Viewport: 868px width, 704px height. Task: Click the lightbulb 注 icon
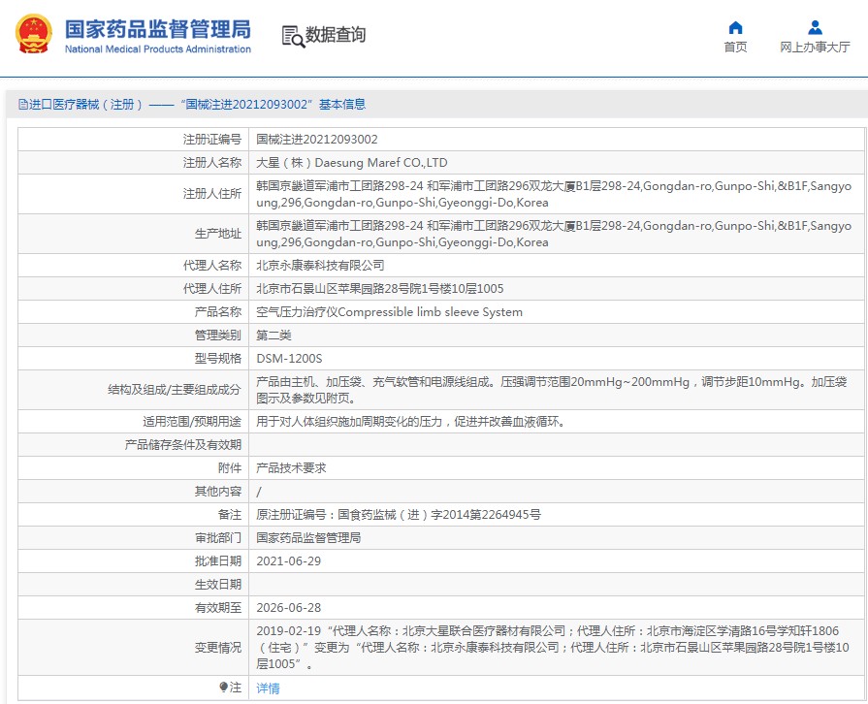pyautogui.click(x=223, y=688)
